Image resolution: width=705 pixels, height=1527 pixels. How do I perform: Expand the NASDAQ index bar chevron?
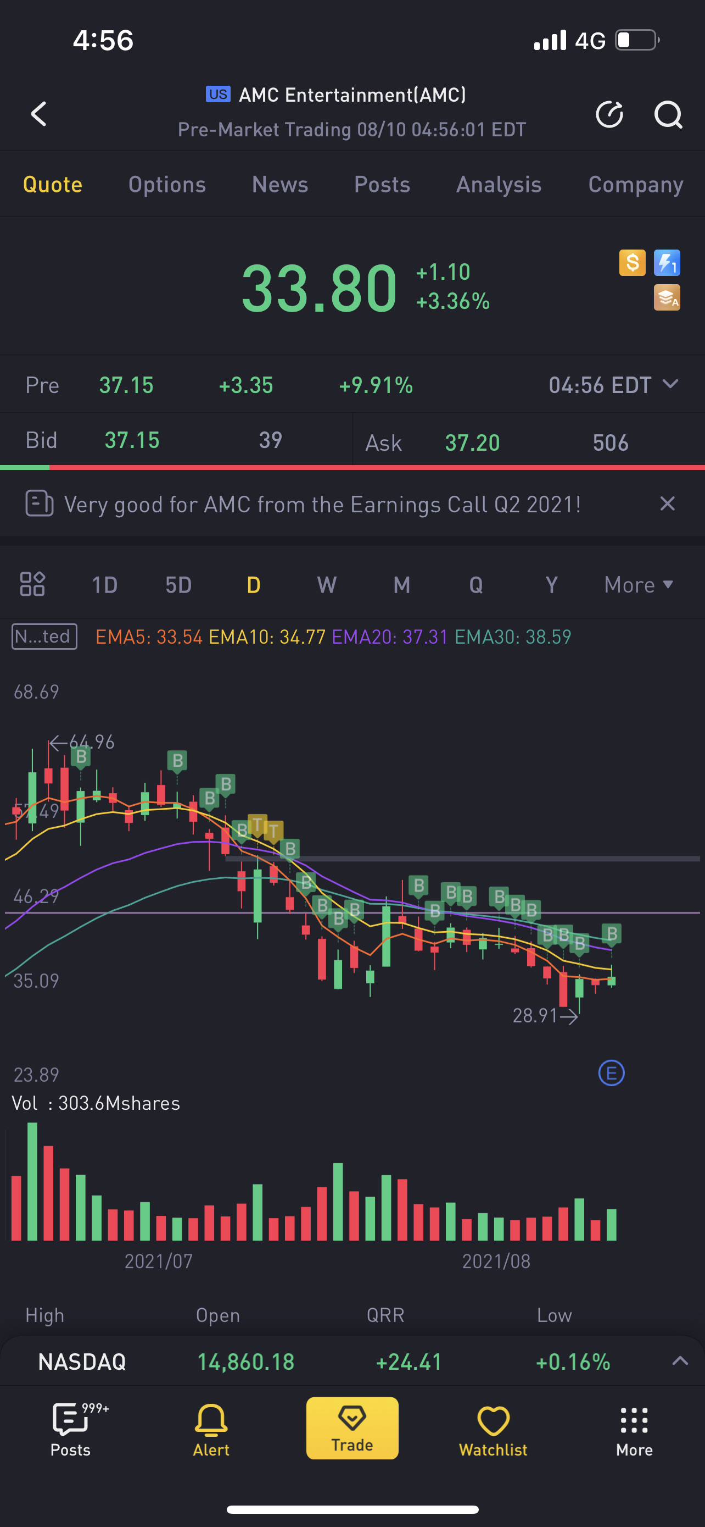pyautogui.click(x=680, y=1361)
